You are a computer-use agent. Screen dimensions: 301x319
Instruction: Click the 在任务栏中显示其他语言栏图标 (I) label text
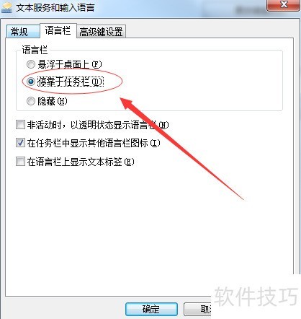point(94,143)
